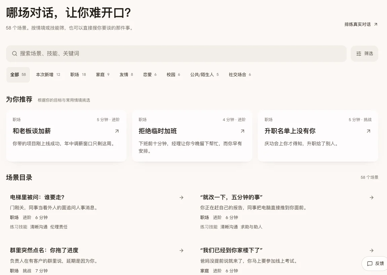Screen dimensions: 387x275
Task: Switch to the 校园 tab
Action: click(173, 75)
